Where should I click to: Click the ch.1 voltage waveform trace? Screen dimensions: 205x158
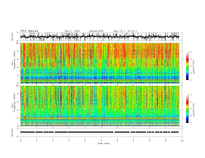coord(100,37)
